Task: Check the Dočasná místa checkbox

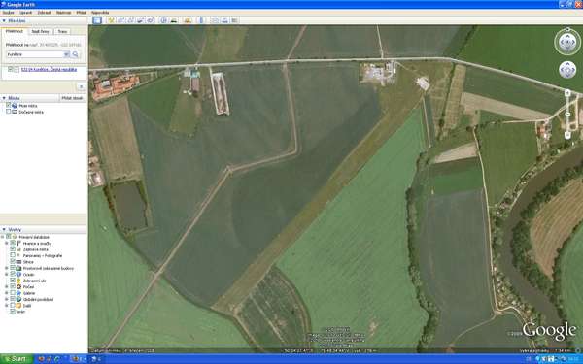Action: [8, 112]
